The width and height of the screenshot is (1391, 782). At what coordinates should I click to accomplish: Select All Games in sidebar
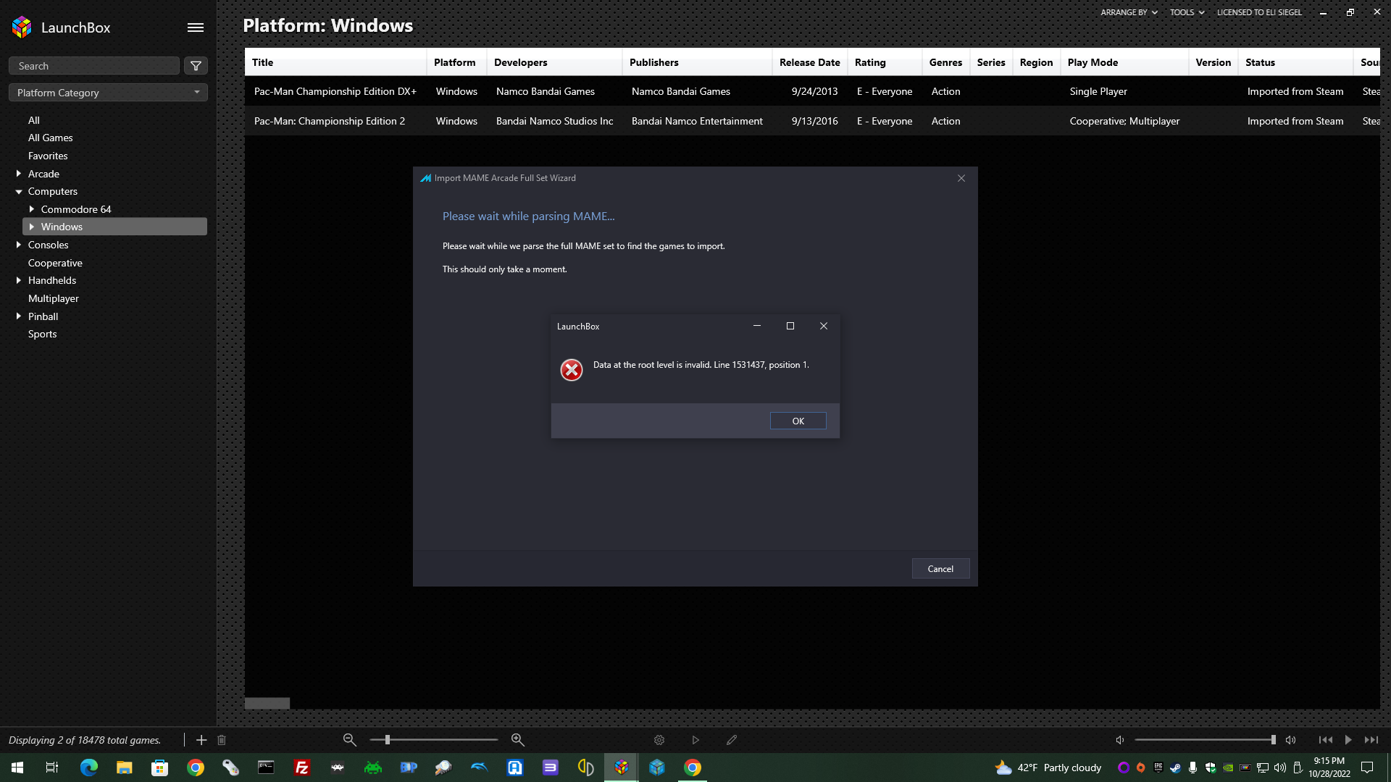point(51,138)
